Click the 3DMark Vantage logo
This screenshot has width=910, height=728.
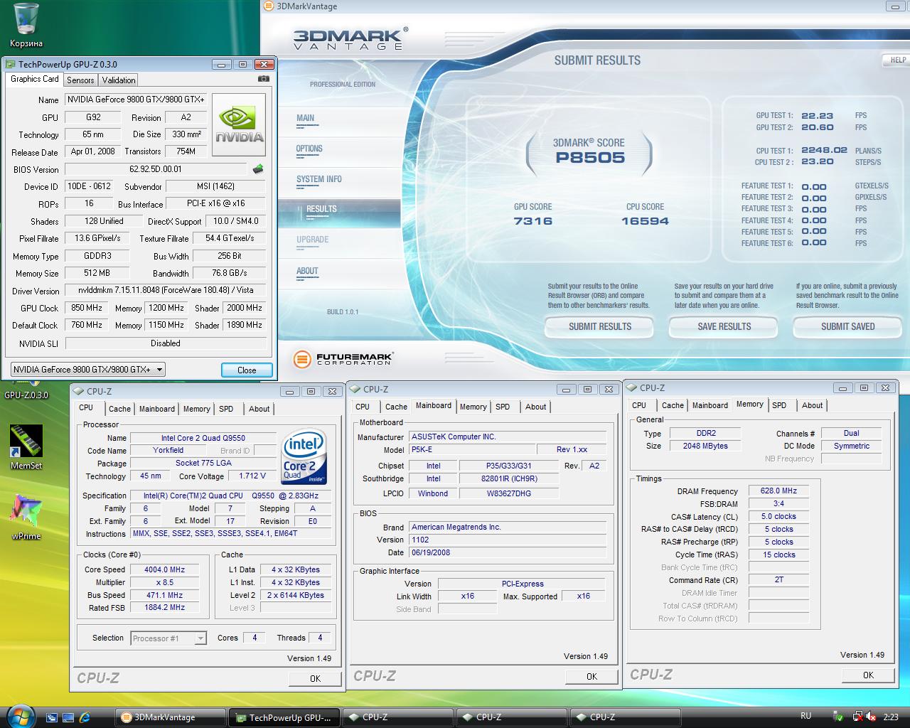(x=350, y=38)
